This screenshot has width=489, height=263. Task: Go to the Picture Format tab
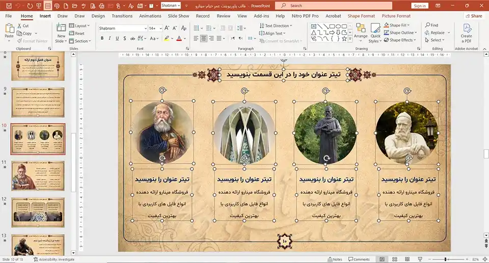[x=396, y=16]
